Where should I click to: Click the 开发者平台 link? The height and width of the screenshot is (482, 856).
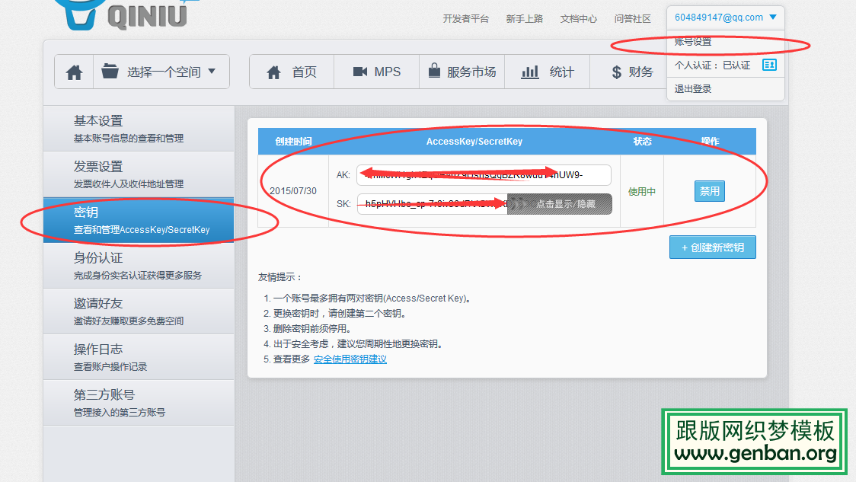click(465, 18)
